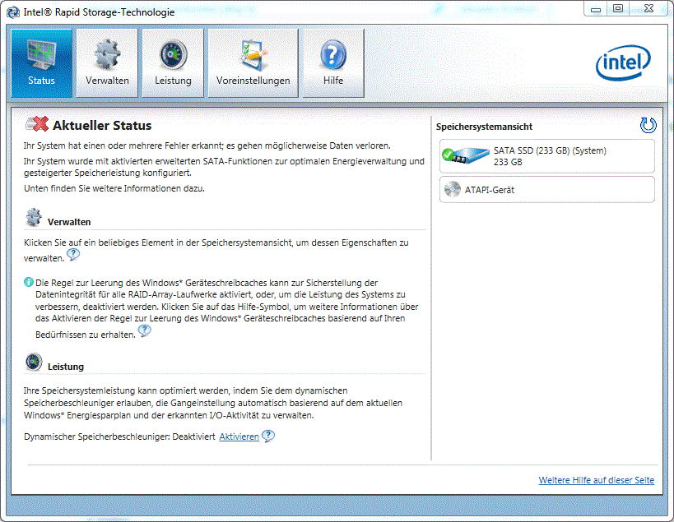Go to the Voreinstellungen tab

pos(253,63)
